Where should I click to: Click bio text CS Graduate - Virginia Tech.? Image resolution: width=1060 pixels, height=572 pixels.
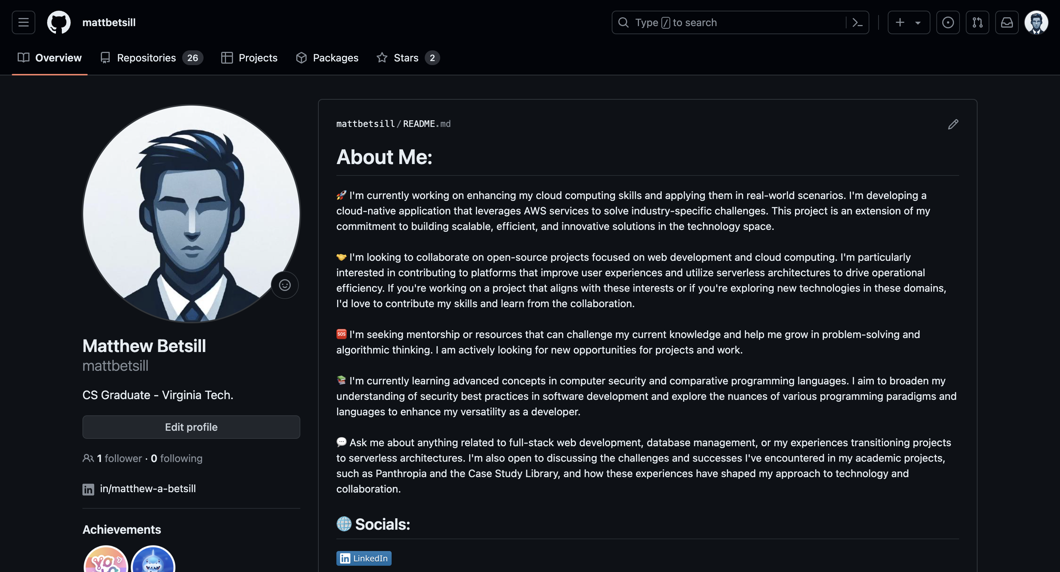point(158,395)
